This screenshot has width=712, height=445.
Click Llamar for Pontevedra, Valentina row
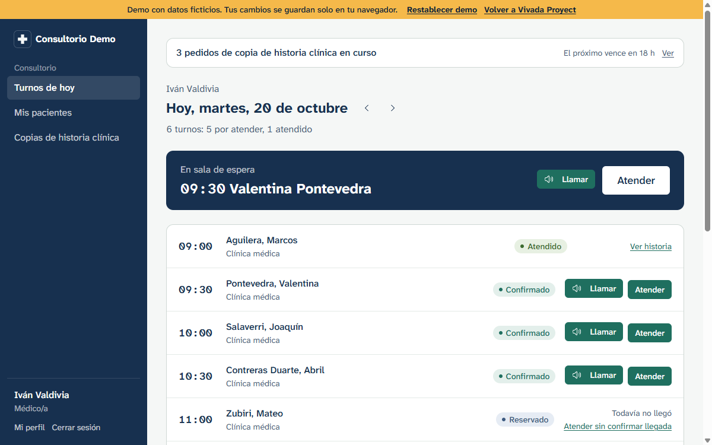(x=594, y=289)
